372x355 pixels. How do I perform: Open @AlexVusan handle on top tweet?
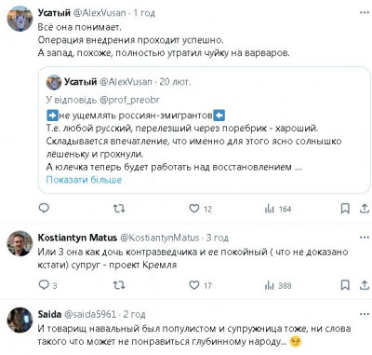click(x=100, y=13)
